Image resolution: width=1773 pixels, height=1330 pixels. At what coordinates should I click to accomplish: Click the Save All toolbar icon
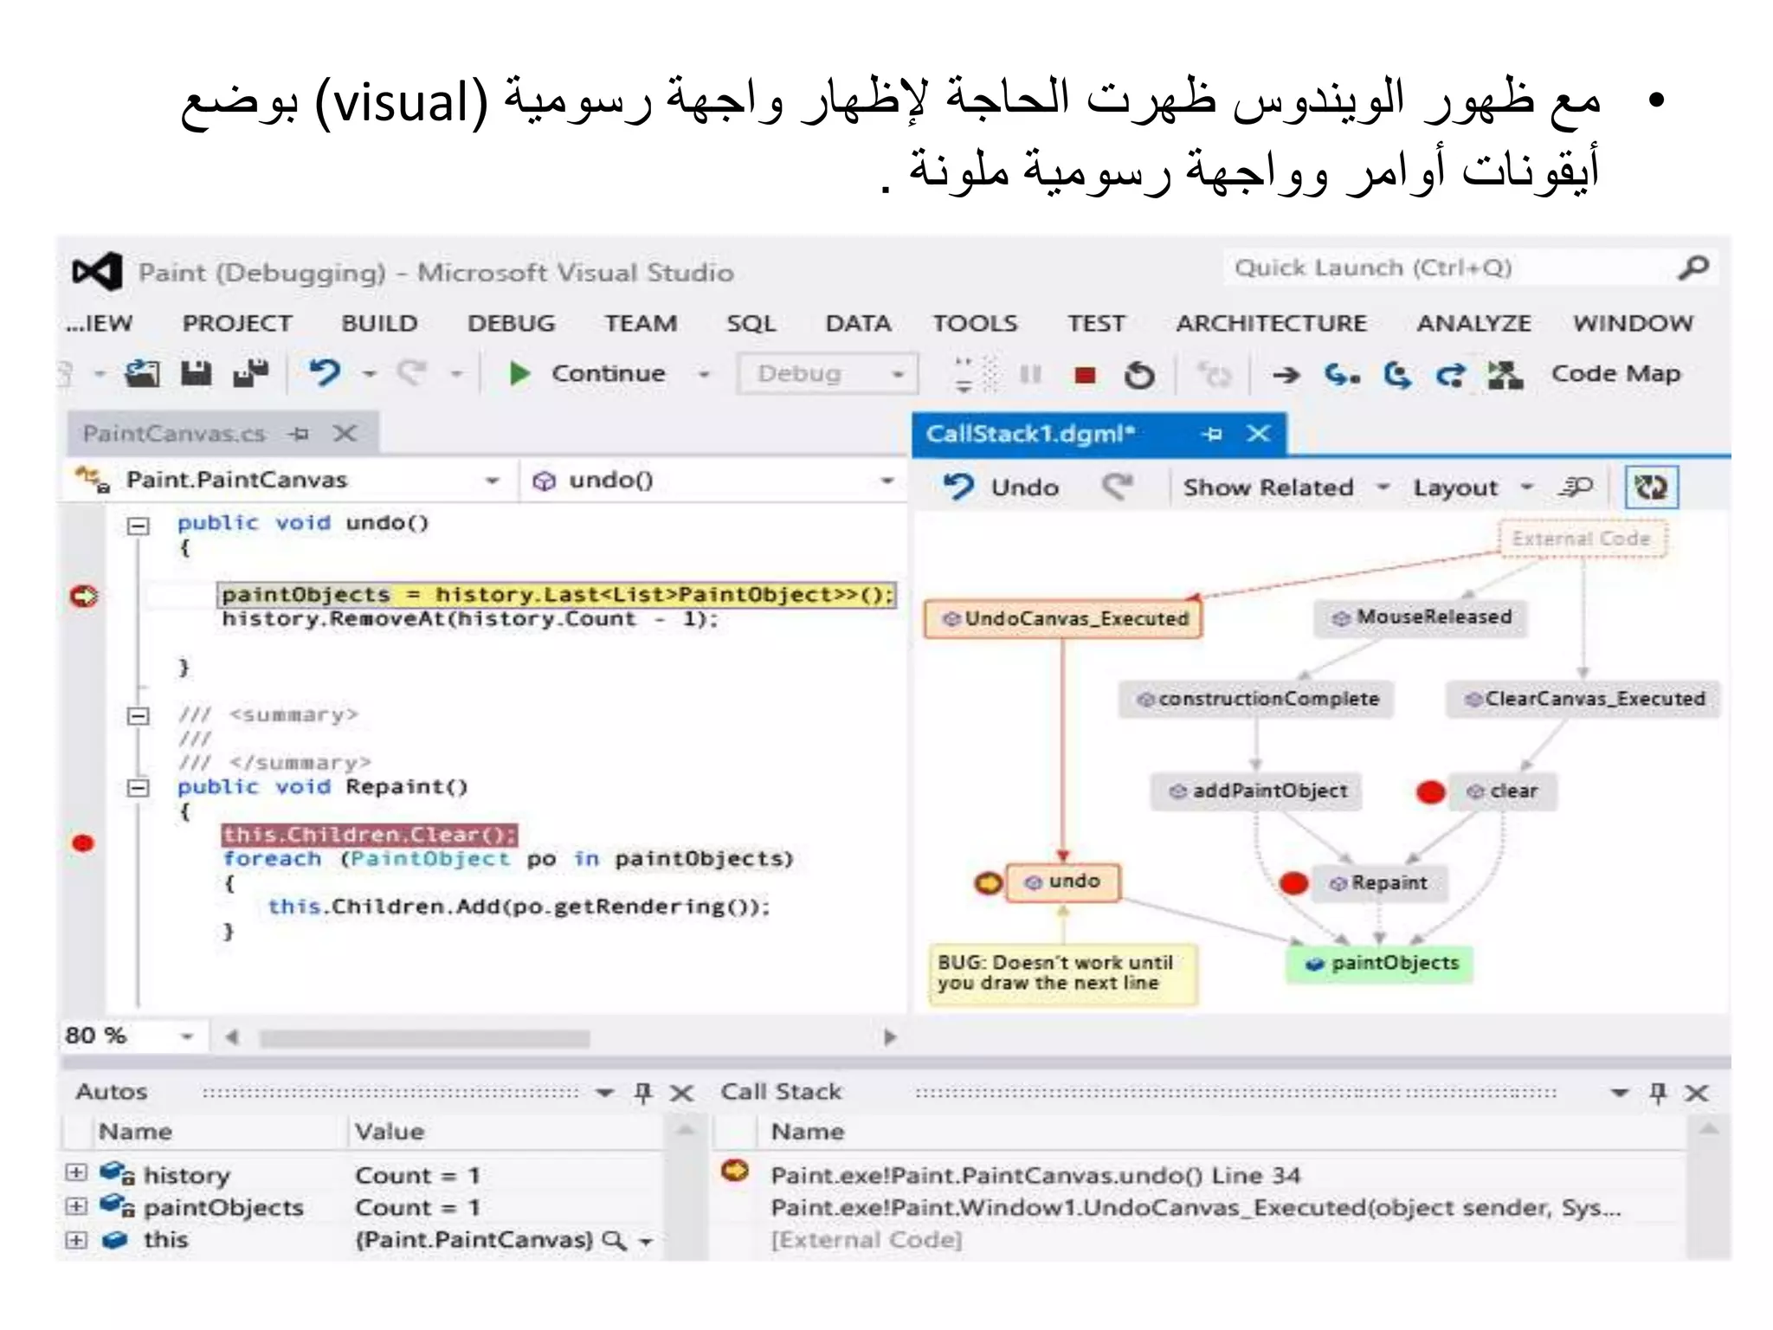(251, 373)
